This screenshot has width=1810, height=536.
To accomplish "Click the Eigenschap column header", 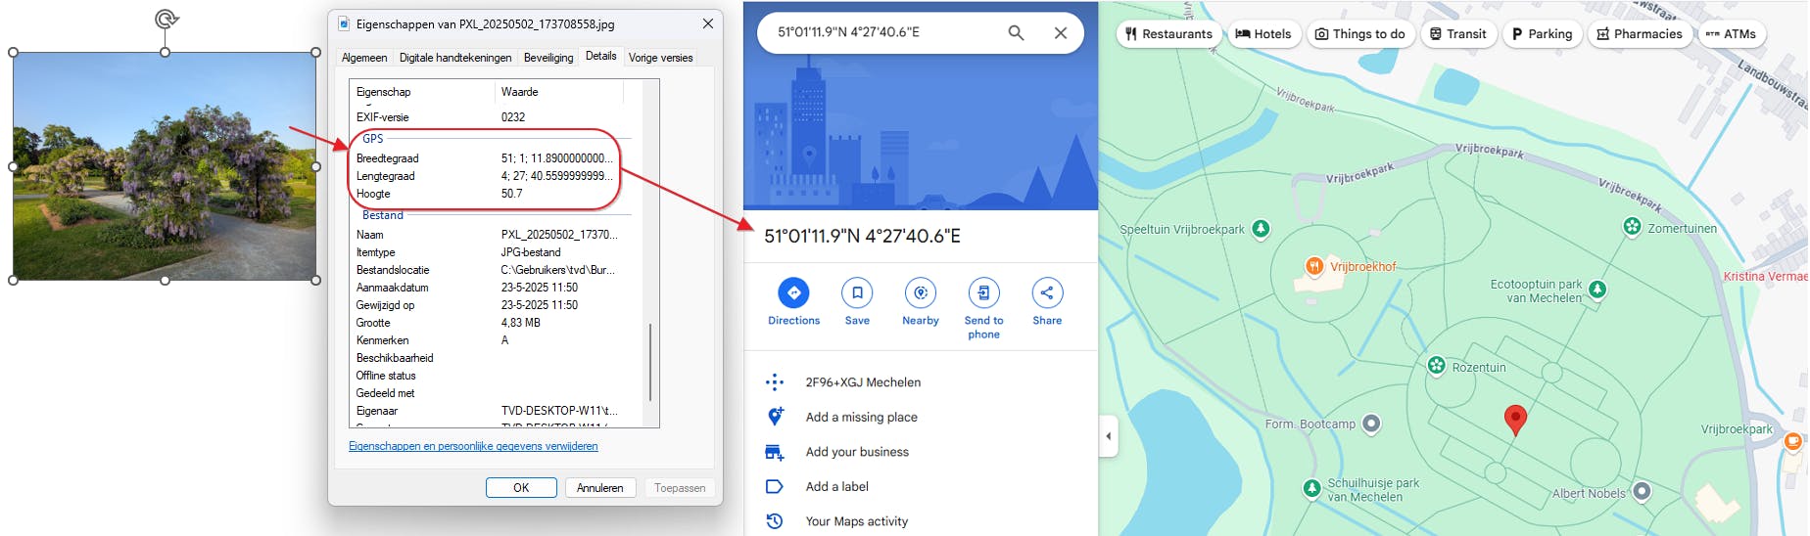I will click(422, 92).
